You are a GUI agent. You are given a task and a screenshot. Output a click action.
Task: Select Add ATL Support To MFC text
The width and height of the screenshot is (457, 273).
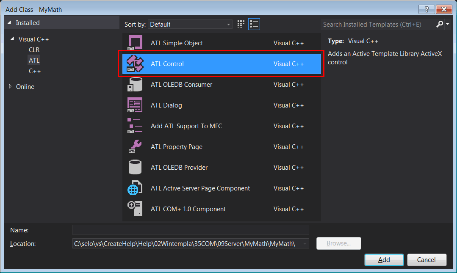[x=186, y=126]
